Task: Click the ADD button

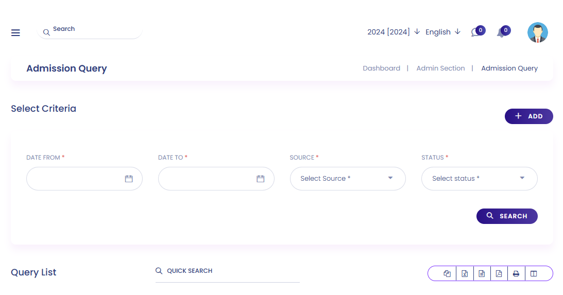Action: [x=528, y=116]
